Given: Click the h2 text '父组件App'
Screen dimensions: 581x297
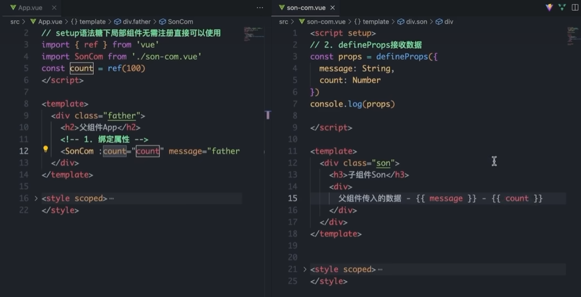Looking at the screenshot, I should point(98,127).
